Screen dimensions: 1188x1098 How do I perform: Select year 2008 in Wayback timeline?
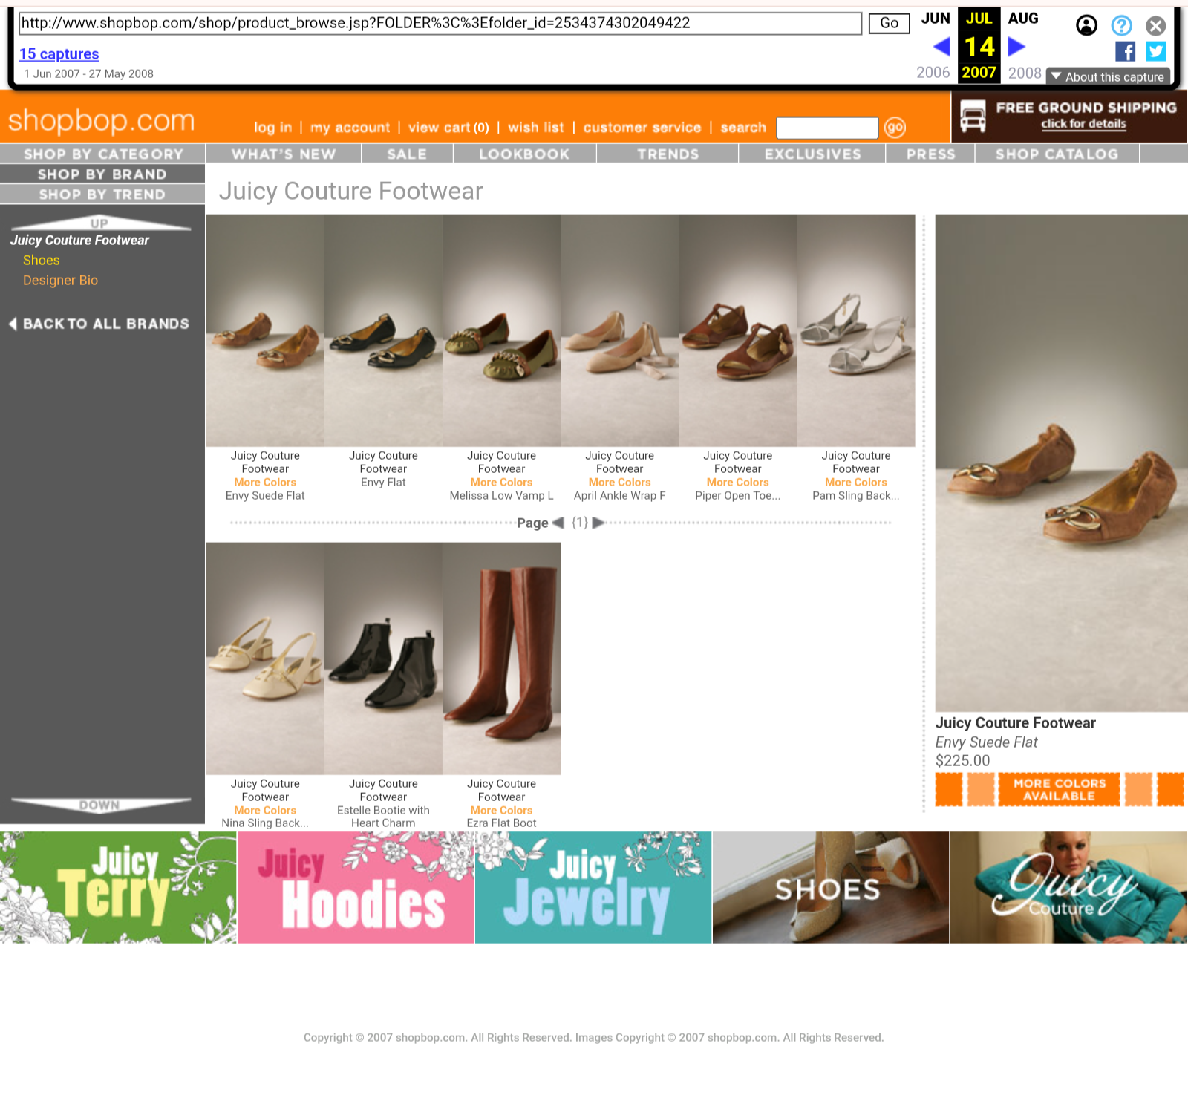click(1025, 73)
